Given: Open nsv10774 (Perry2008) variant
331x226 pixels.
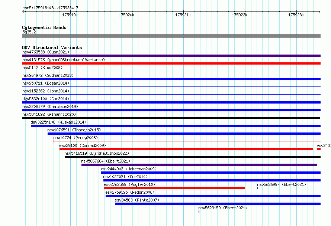Looking at the screenshot, I should [x=75, y=138].
